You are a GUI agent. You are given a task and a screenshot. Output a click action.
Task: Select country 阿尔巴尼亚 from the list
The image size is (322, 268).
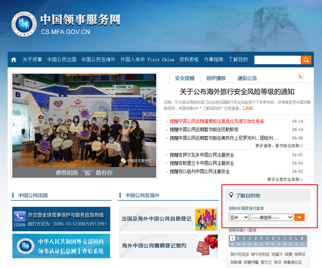[x=240, y=254]
